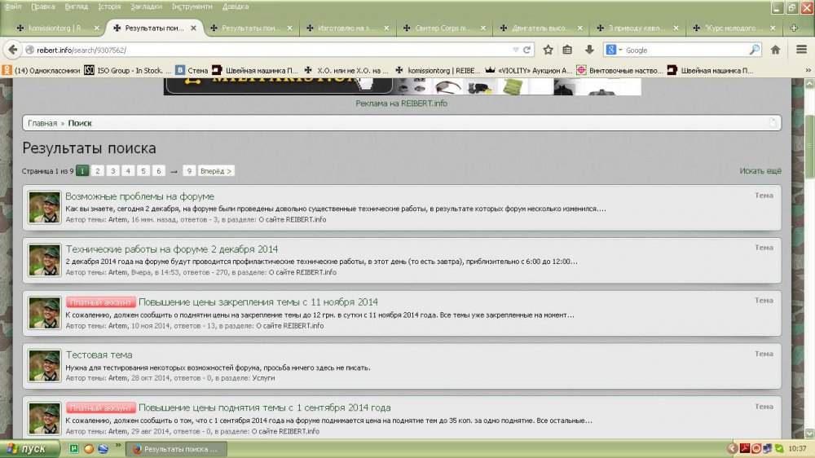Click avatar thumbnail beside 'Тестовая тема'
815x458 pixels.
(45, 367)
